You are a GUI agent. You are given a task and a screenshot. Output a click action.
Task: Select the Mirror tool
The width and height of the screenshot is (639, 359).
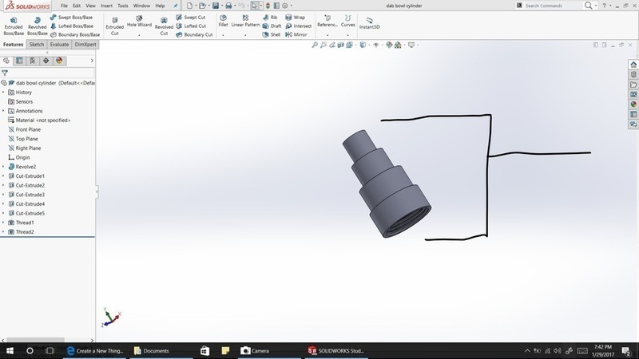click(x=296, y=34)
